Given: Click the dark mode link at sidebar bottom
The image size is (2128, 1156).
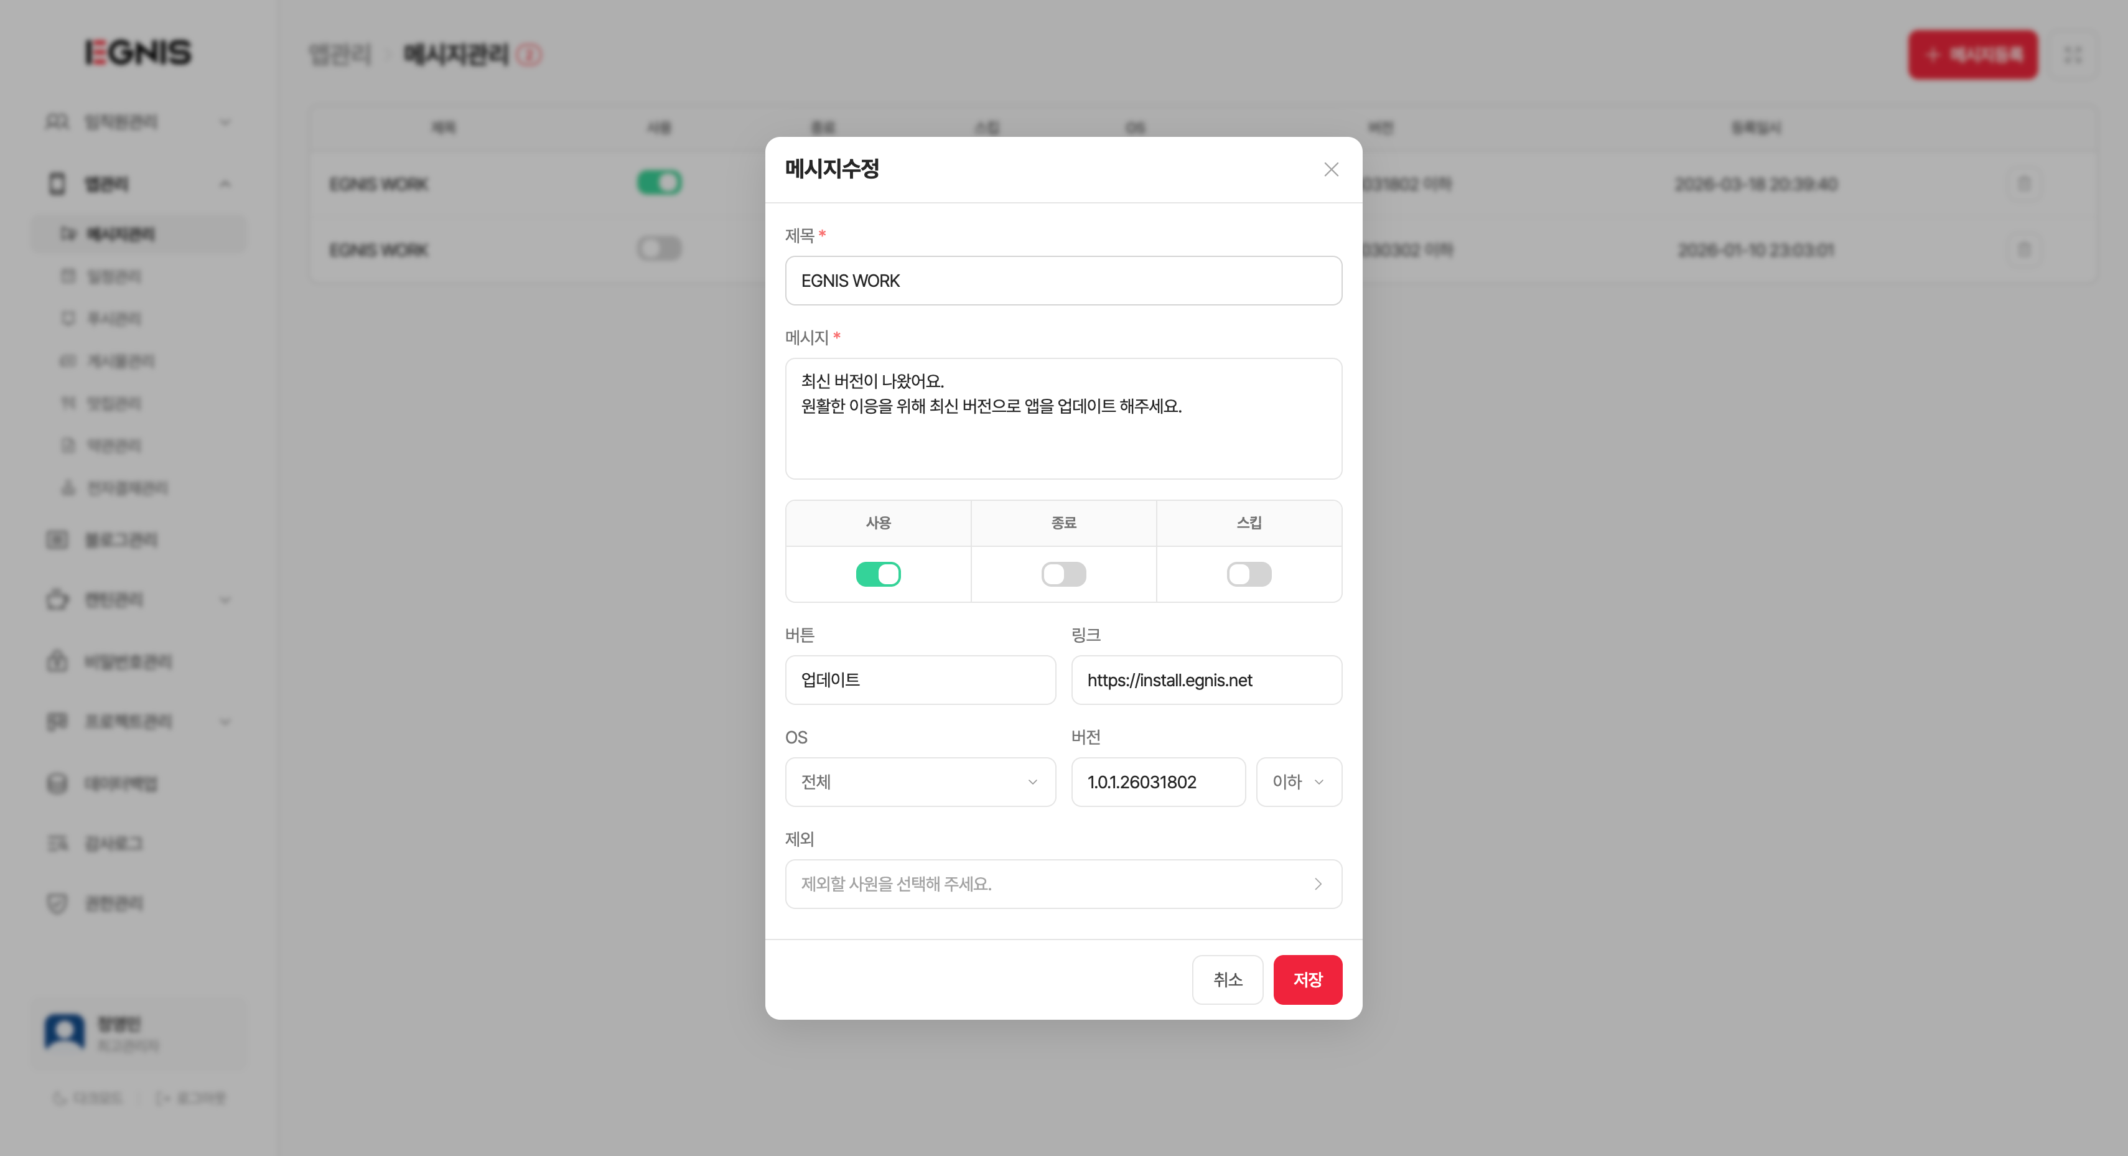Looking at the screenshot, I should pos(86,1098).
